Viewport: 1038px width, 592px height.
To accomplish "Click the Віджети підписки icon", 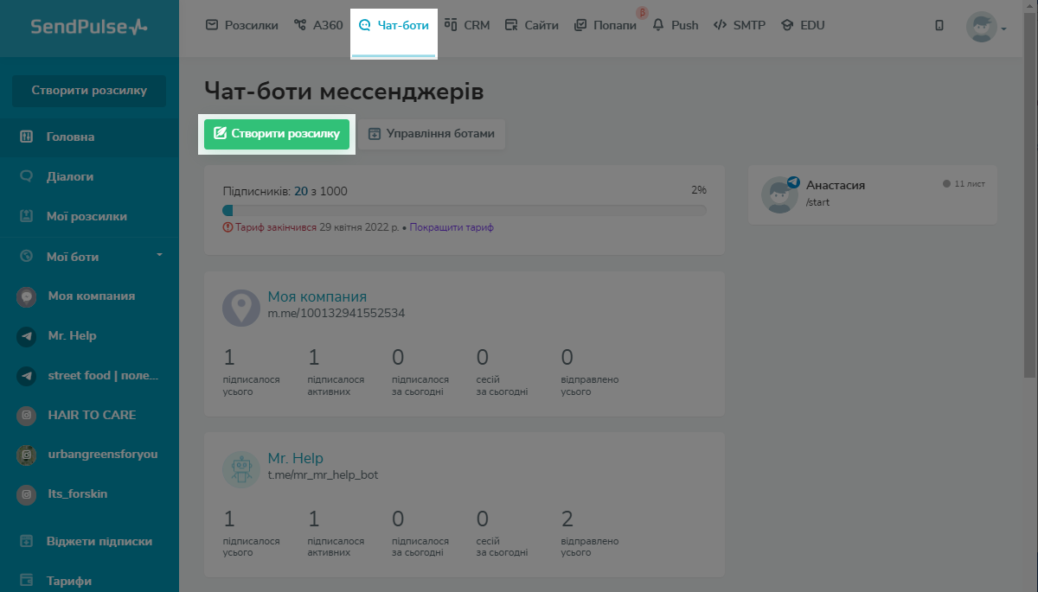I will click(x=27, y=541).
